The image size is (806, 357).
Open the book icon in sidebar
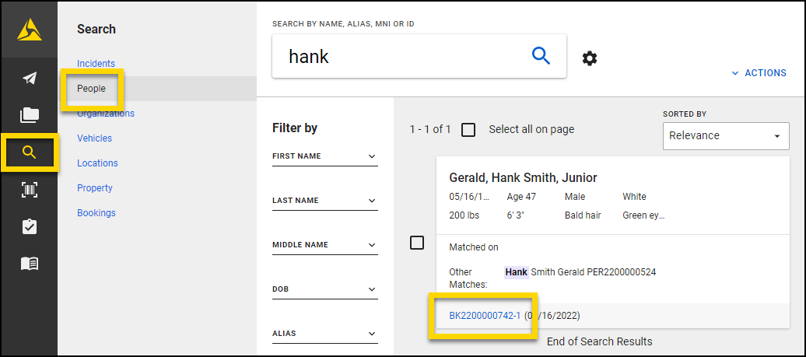coord(29,264)
